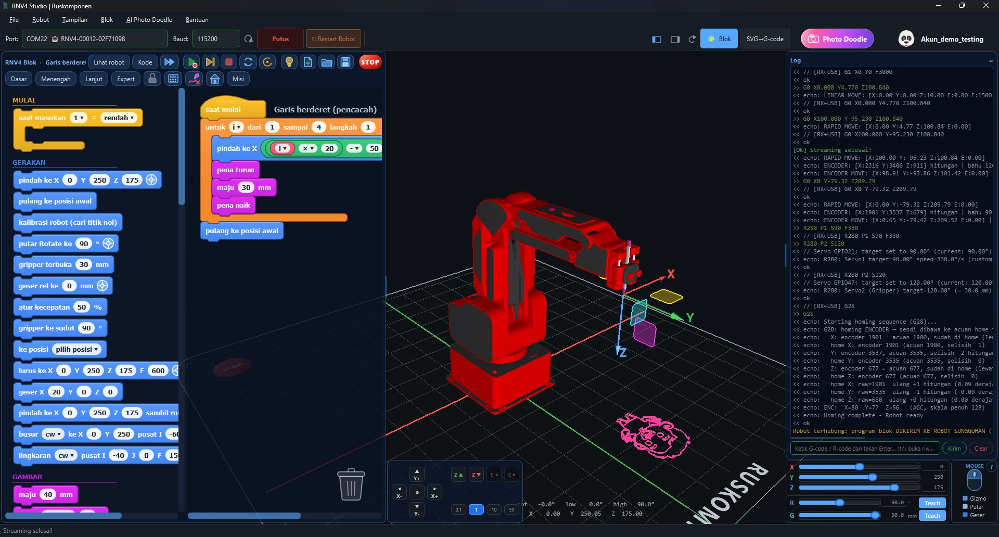Open the 'cw' dropdown in lingkaran block
Screen dimensions: 999x537
point(66,455)
